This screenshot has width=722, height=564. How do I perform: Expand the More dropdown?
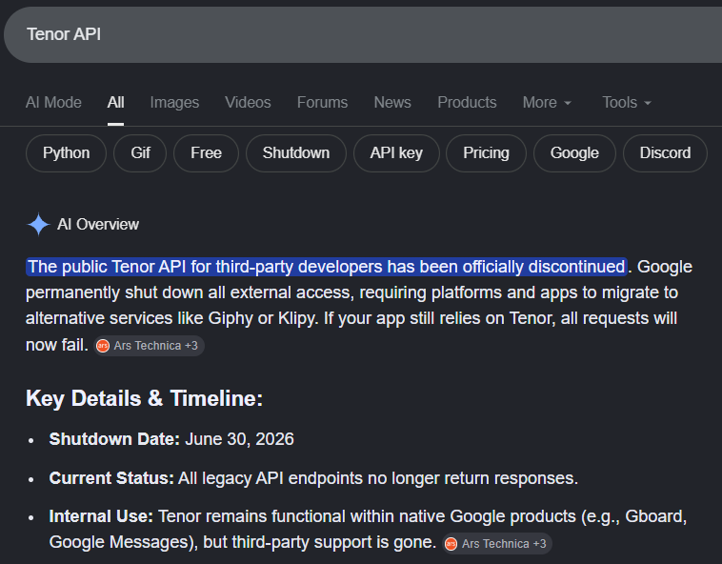[547, 102]
